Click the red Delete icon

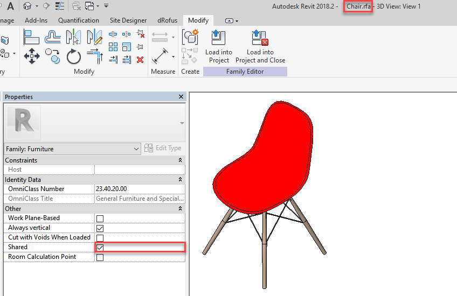coord(140,60)
